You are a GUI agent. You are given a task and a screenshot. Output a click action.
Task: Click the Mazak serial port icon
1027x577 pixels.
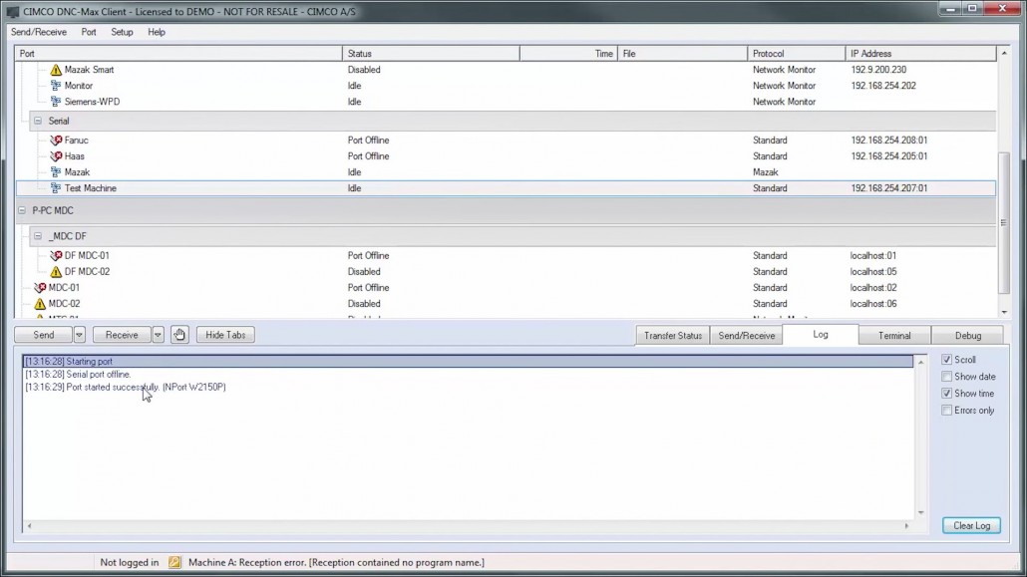pyautogui.click(x=56, y=172)
